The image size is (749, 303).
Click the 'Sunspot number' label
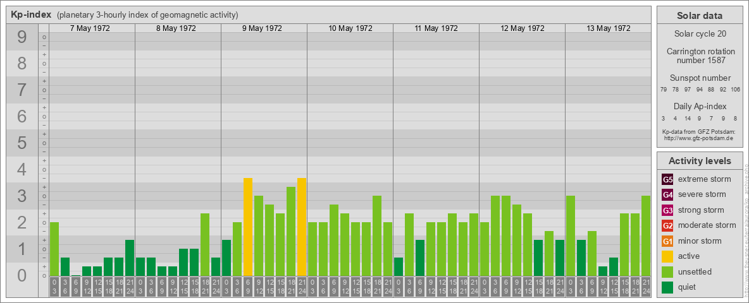[x=700, y=78]
